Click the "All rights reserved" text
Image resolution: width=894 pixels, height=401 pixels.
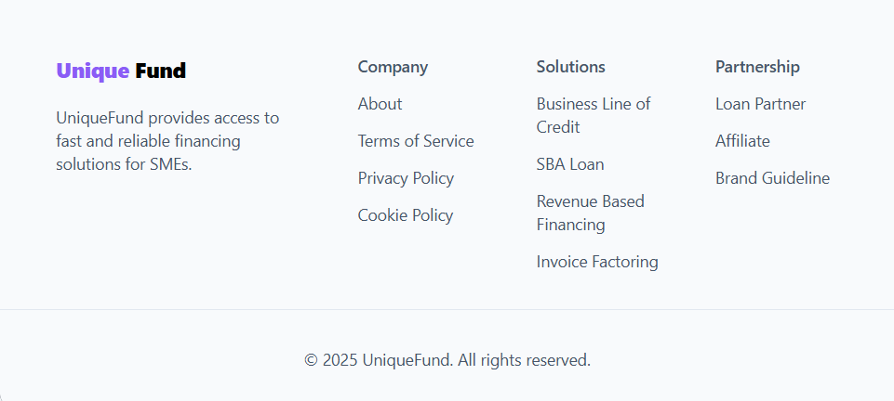point(524,360)
